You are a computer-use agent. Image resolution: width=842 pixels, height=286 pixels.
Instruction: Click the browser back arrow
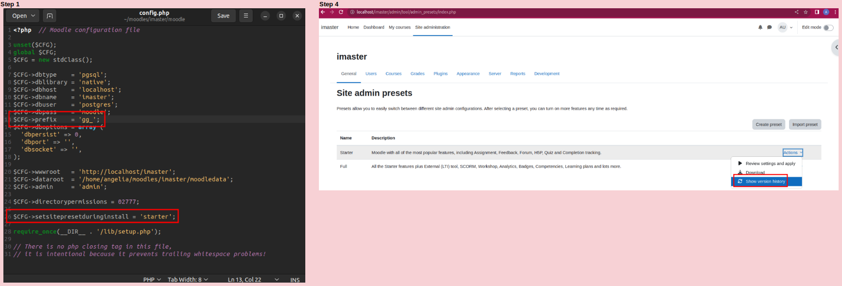point(323,12)
